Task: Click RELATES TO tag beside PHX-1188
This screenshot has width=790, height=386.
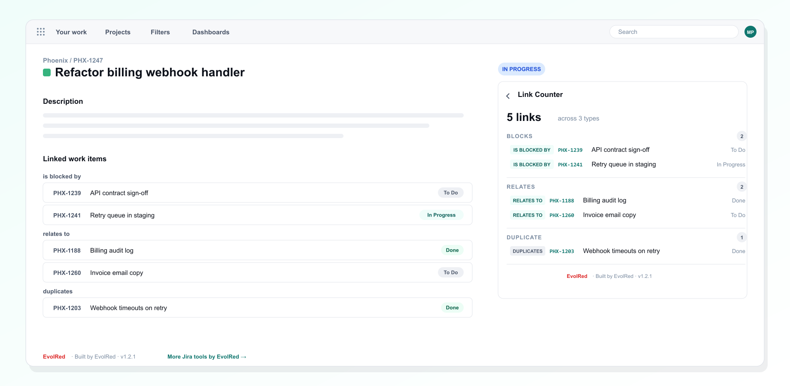Action: pos(528,201)
